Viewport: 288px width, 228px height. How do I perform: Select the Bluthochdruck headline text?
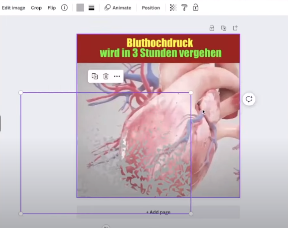159,43
